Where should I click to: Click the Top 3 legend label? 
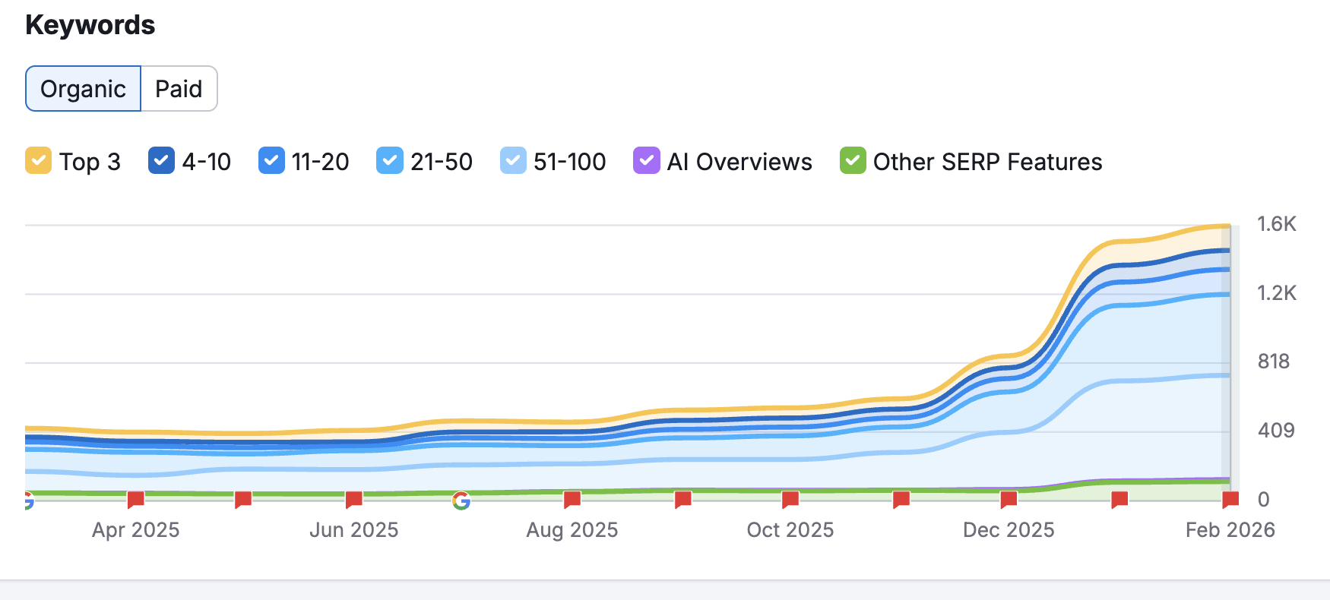[90, 162]
